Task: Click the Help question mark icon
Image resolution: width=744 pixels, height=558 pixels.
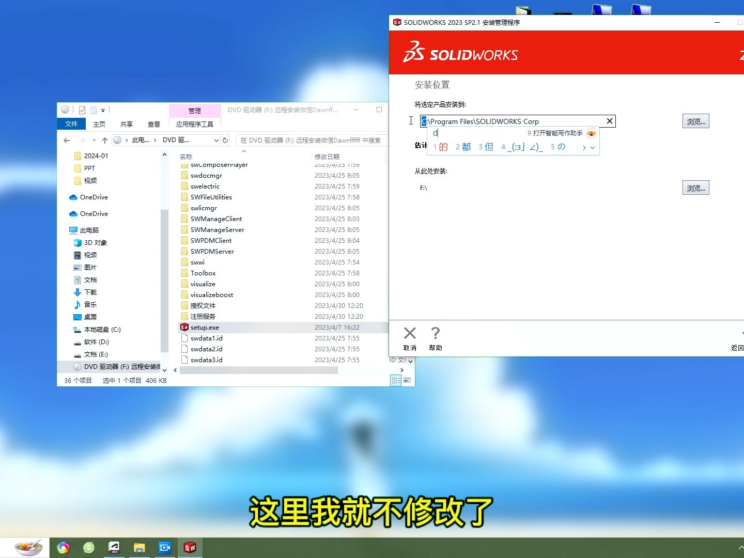Action: [436, 333]
